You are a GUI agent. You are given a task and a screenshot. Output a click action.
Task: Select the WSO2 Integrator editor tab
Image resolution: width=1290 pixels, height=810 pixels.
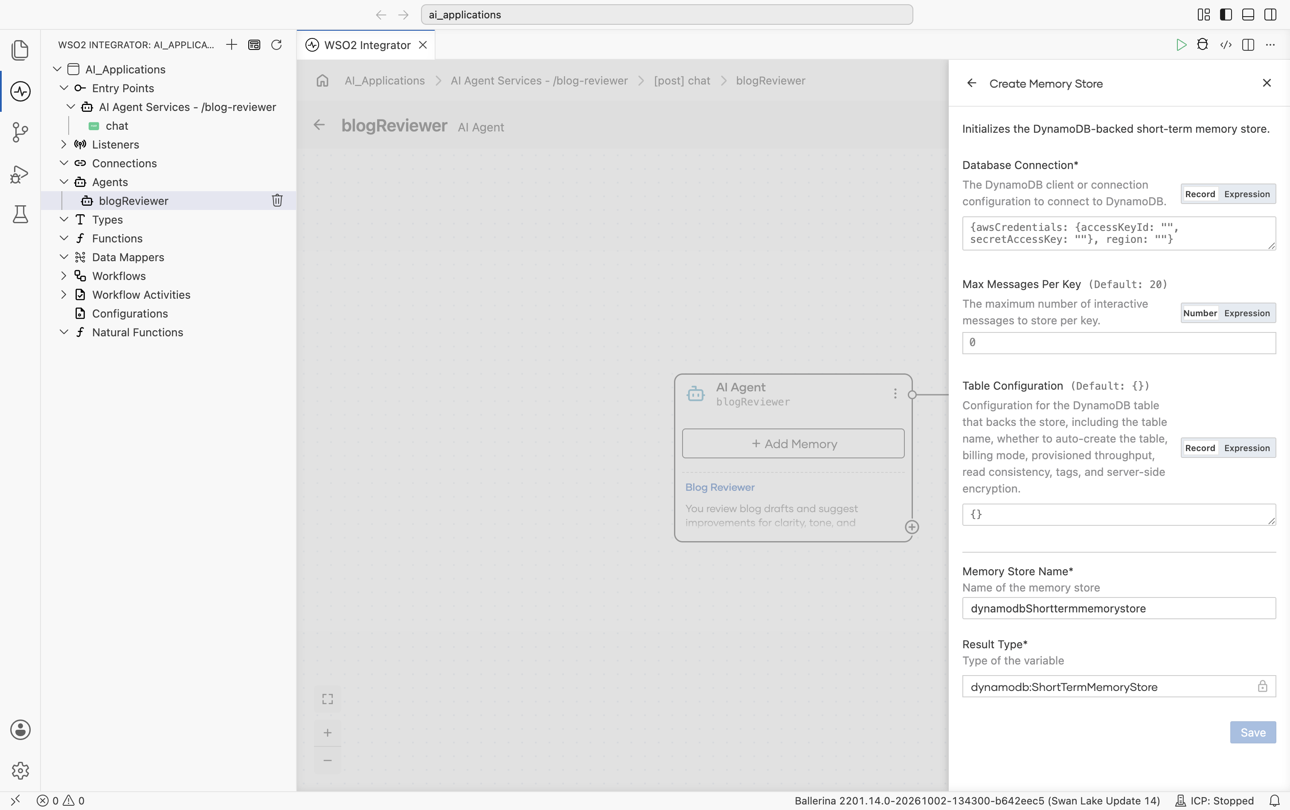click(x=366, y=45)
